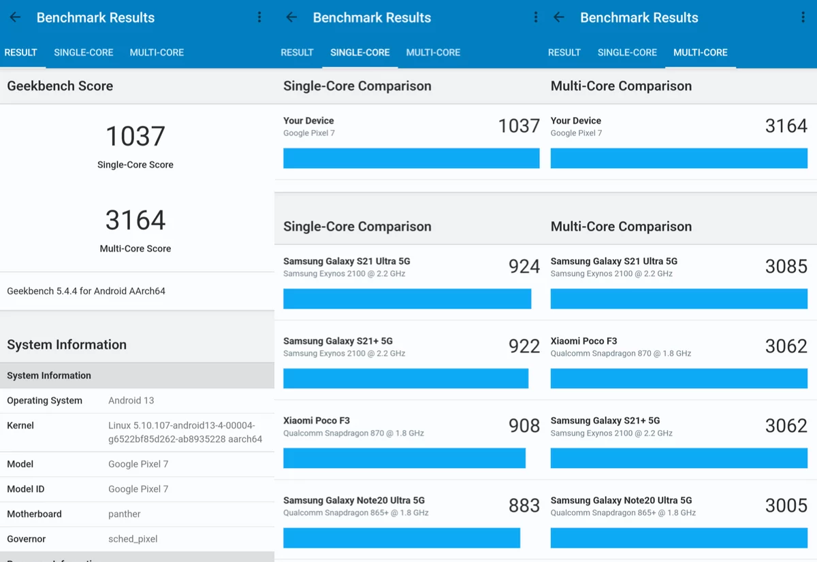Tap the back arrow on the Multi-Core Comparison screen
Image resolution: width=817 pixels, height=562 pixels.
click(x=559, y=18)
